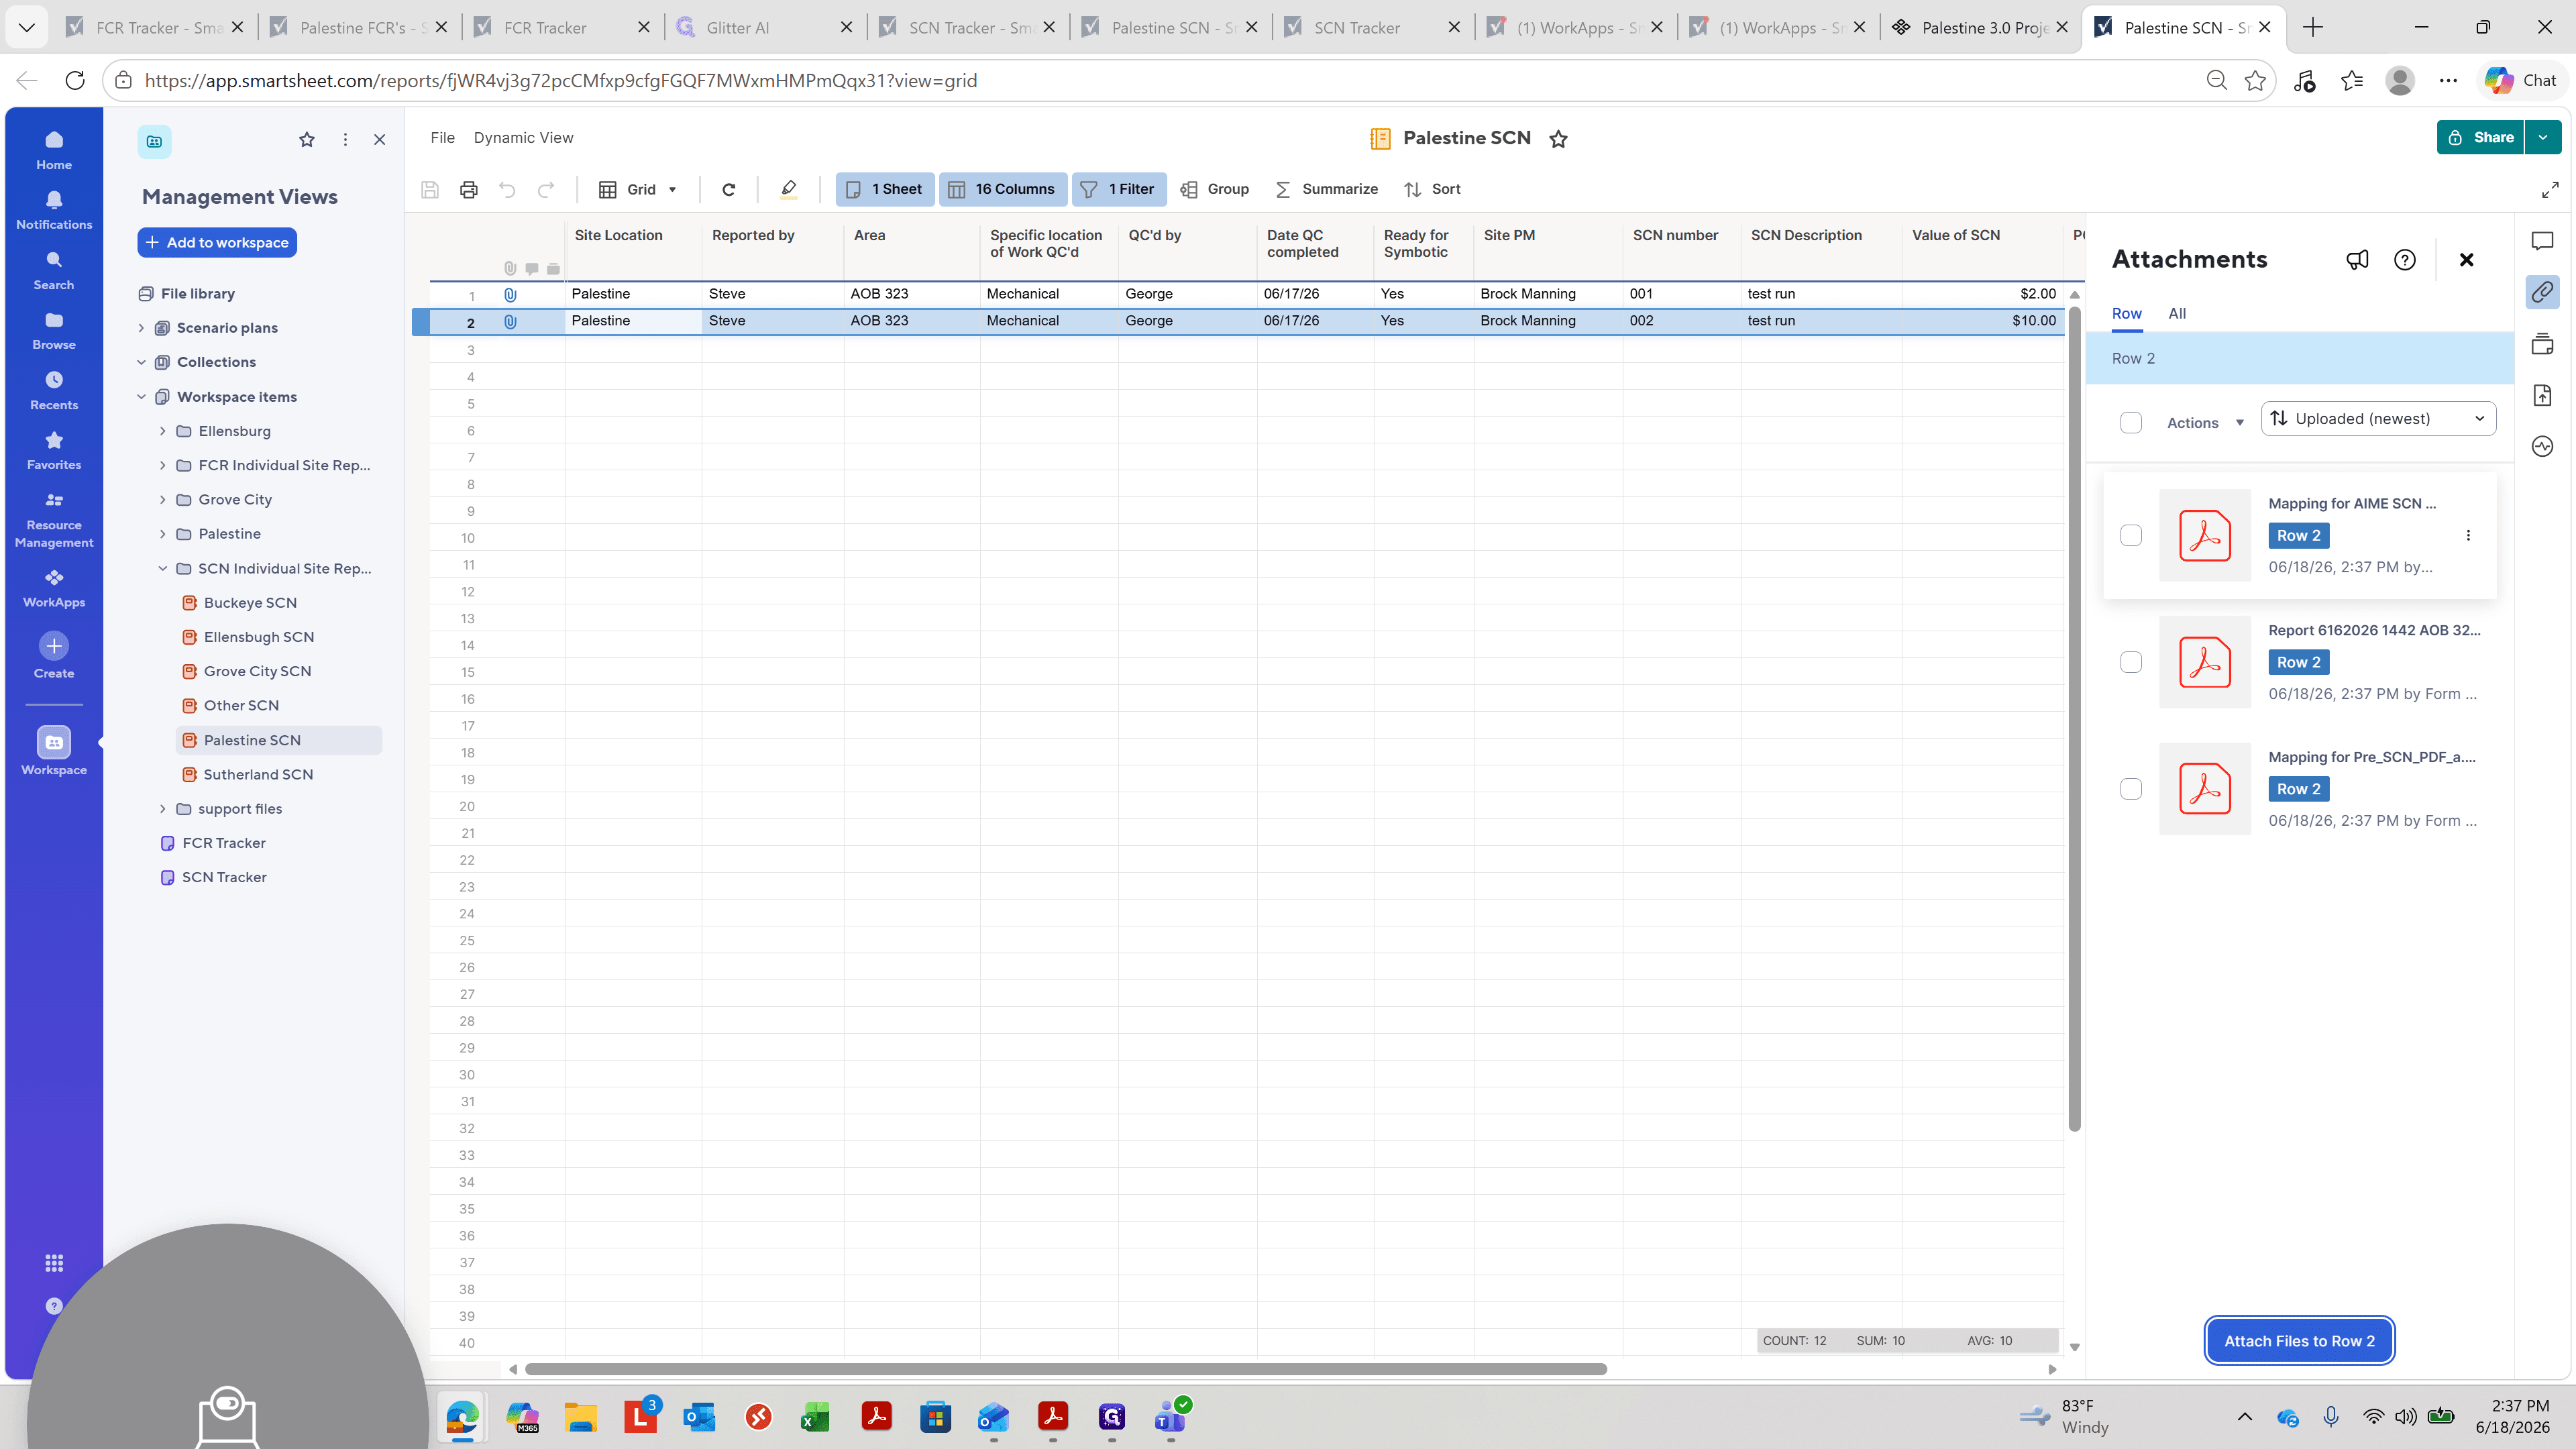Open WorkApps from the left sidebar

(x=54, y=588)
